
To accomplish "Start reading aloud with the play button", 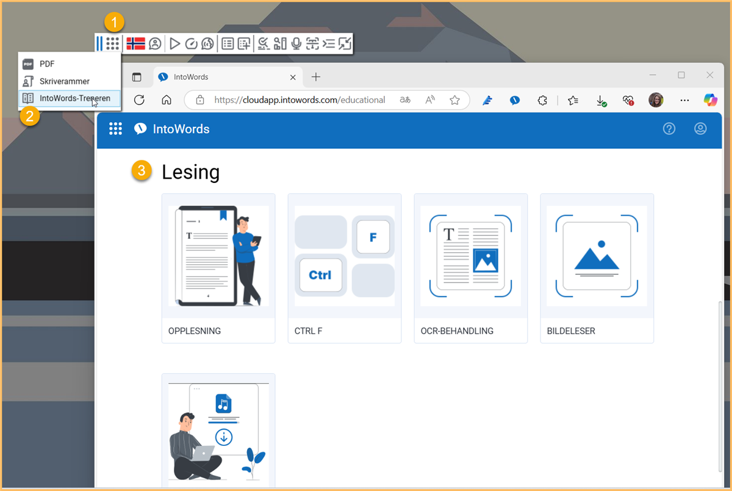I will click(174, 43).
